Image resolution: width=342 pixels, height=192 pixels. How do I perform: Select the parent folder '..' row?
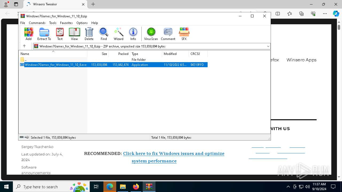click(113, 60)
